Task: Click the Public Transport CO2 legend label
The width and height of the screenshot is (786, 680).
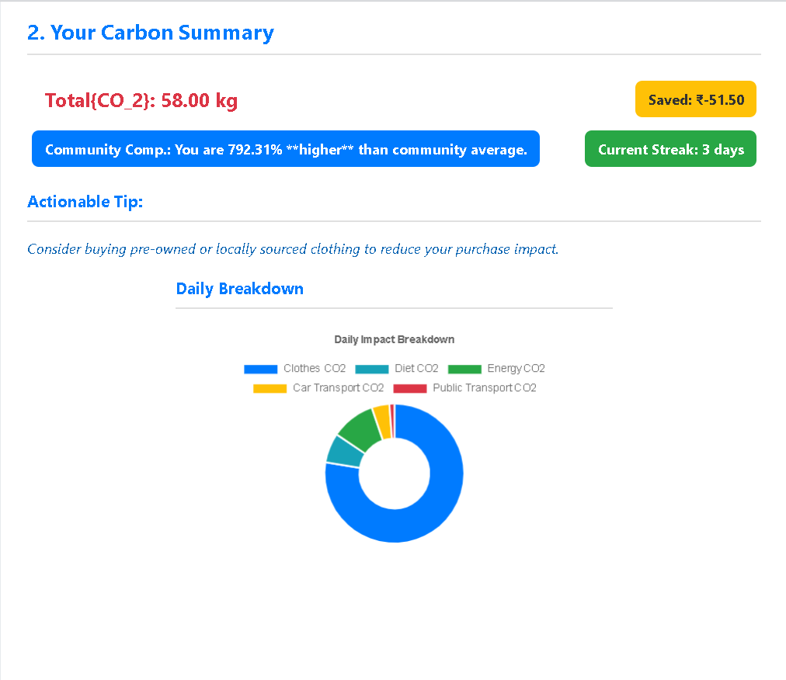Action: tap(484, 388)
